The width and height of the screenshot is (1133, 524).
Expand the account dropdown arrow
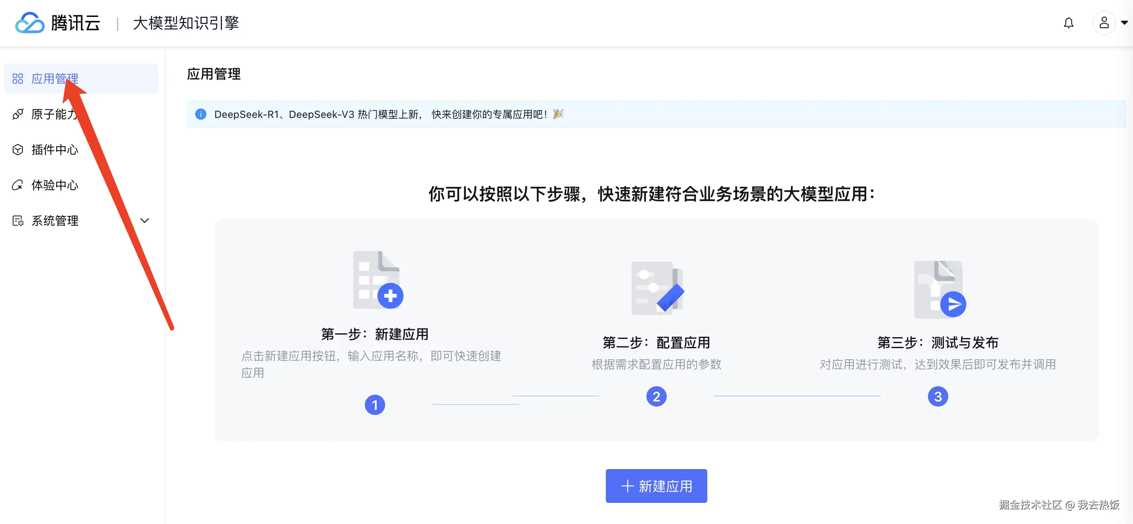pos(1124,23)
